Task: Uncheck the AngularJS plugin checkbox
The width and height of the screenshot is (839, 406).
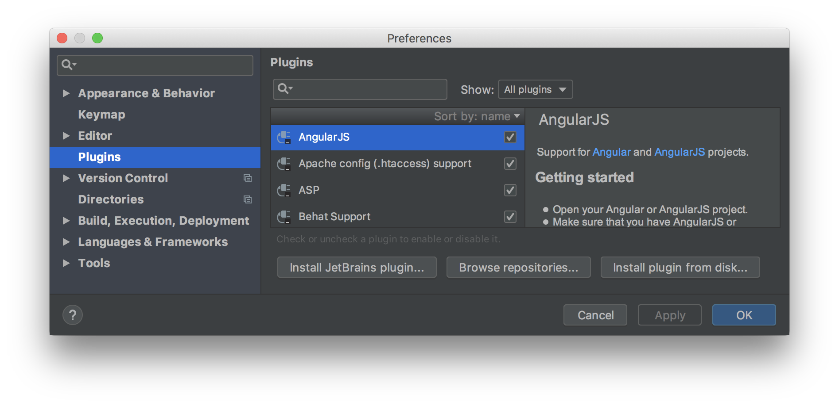Action: (510, 137)
